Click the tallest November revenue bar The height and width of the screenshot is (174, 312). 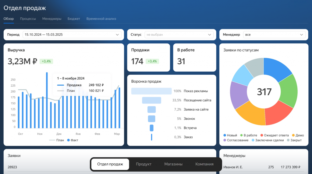[47, 100]
